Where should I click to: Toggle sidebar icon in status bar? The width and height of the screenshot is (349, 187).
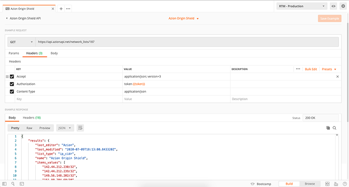(x=4, y=184)
